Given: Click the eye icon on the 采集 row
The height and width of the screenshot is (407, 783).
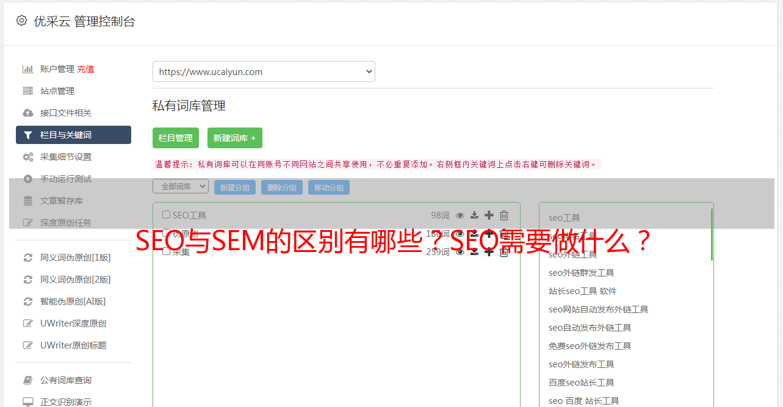Looking at the screenshot, I should pyautogui.click(x=460, y=252).
